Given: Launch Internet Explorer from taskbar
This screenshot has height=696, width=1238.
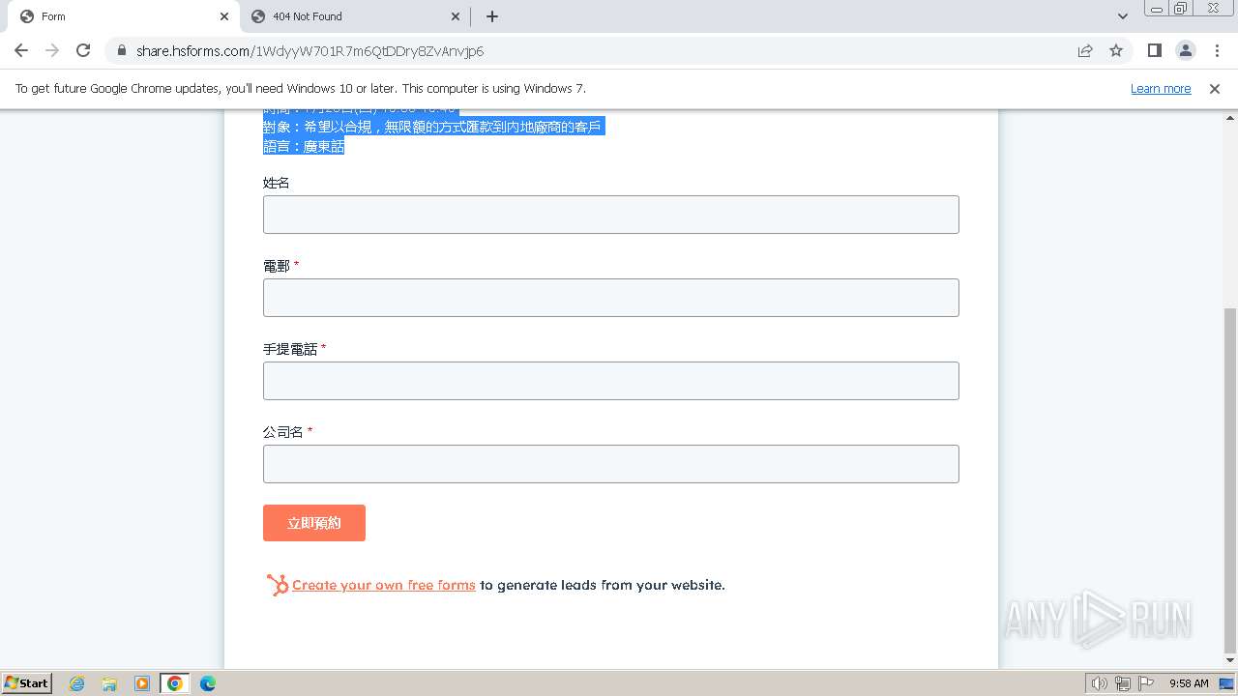Looking at the screenshot, I should tap(77, 683).
